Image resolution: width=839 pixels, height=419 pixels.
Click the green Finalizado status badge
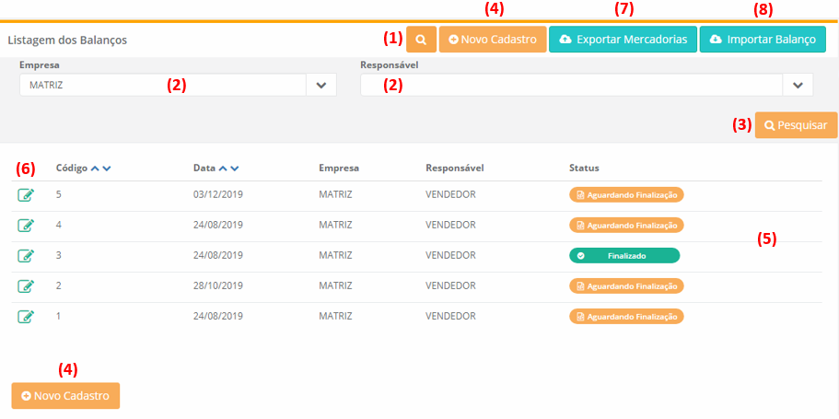[x=624, y=256]
